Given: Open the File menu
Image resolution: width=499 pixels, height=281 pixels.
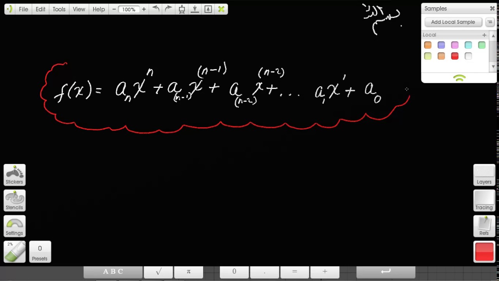Looking at the screenshot, I should pos(23,9).
